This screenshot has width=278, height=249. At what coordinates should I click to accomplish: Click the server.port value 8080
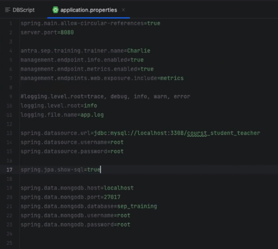pyautogui.click(x=67, y=33)
